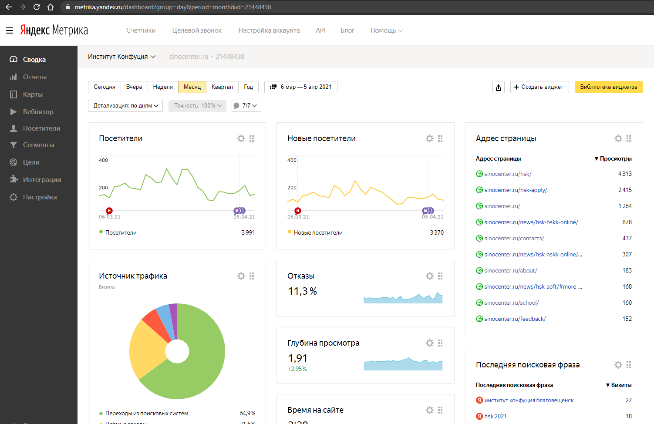
Task: Open settings gear on Посетители widget
Action: pos(241,138)
